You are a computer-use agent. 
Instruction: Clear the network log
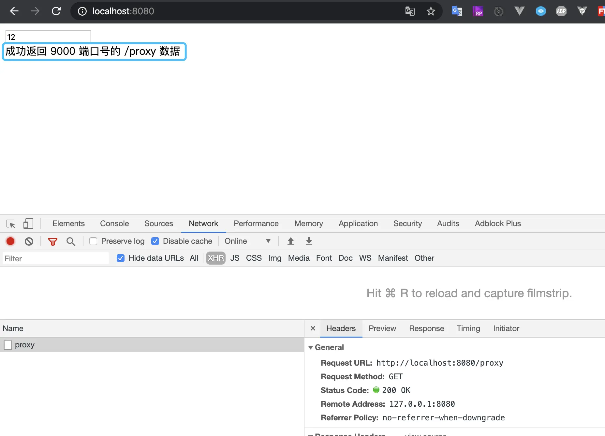29,241
